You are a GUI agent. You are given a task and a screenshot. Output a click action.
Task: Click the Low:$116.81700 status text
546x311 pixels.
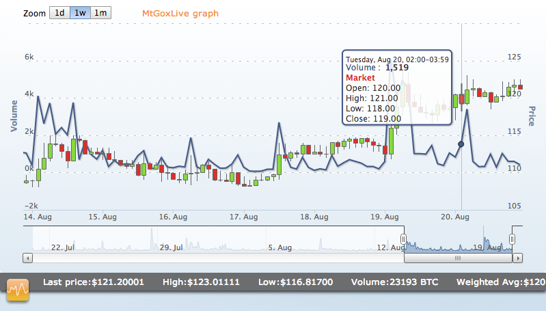click(295, 282)
